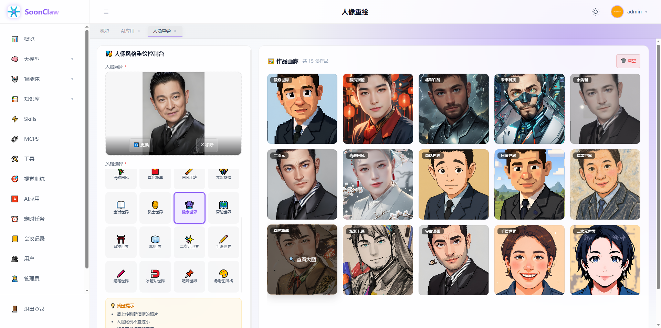Switch to the 概览 tab
The height and width of the screenshot is (328, 661).
pos(105,31)
